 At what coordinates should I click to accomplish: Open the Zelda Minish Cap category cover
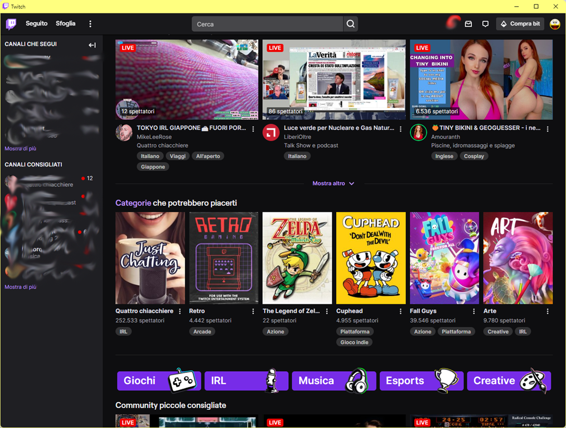[x=297, y=258]
